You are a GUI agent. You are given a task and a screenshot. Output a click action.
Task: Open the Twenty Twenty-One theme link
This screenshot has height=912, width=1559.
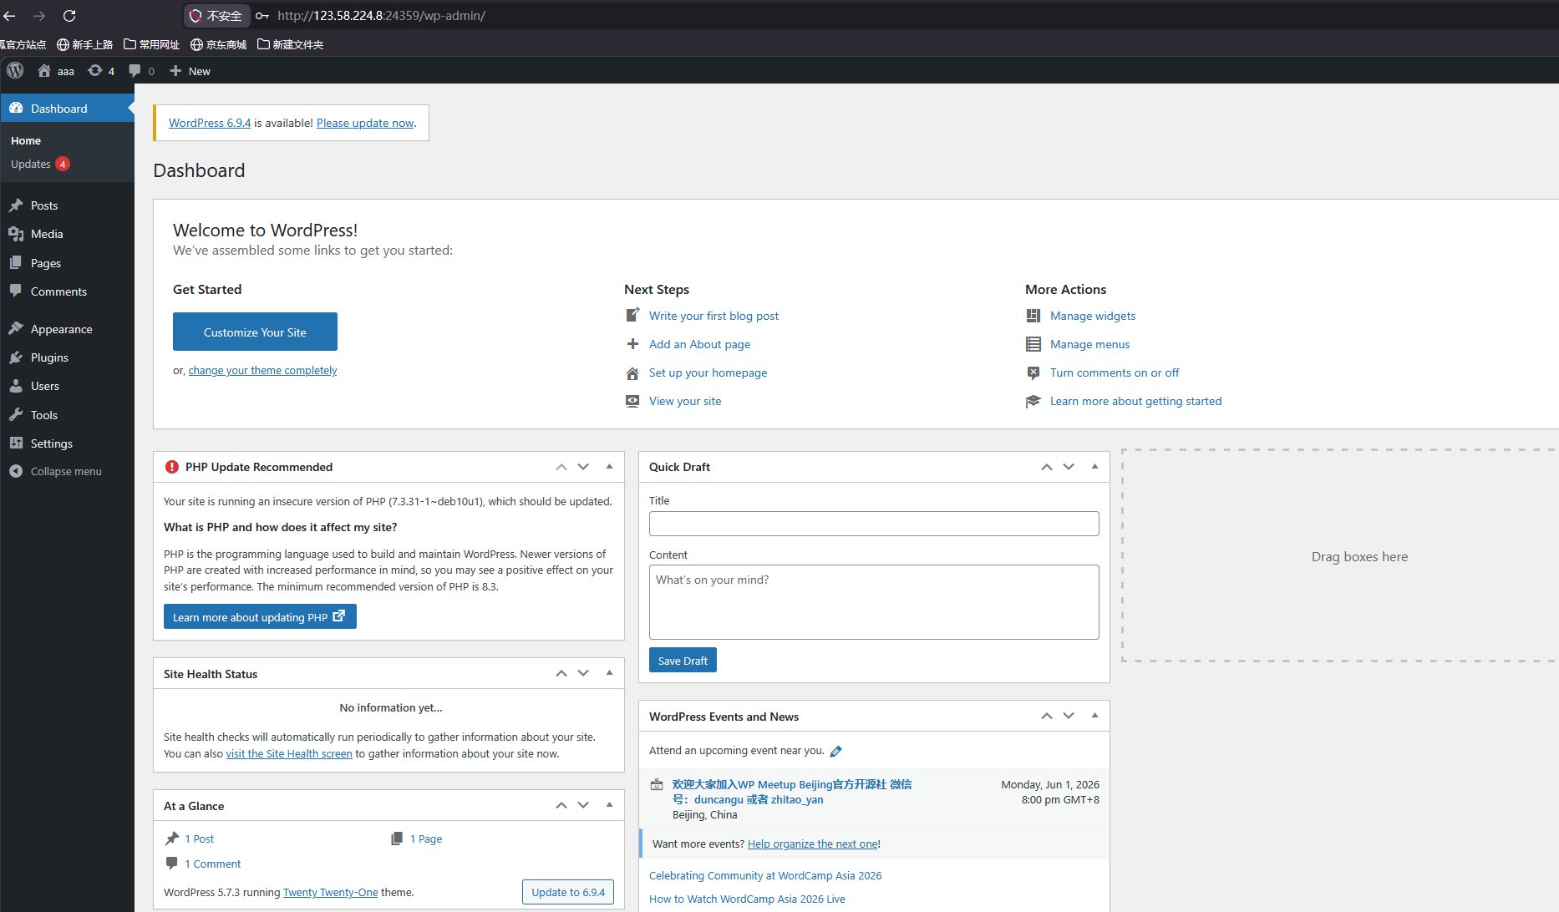tap(331, 892)
